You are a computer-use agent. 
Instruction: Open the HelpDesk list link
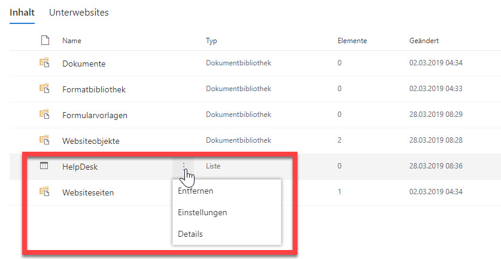pos(80,167)
